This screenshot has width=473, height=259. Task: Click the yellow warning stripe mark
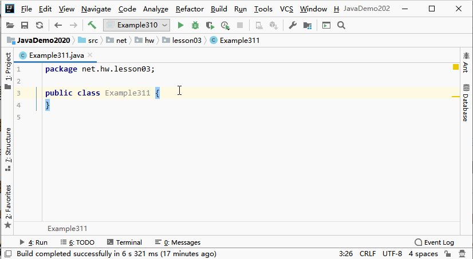tap(455, 97)
